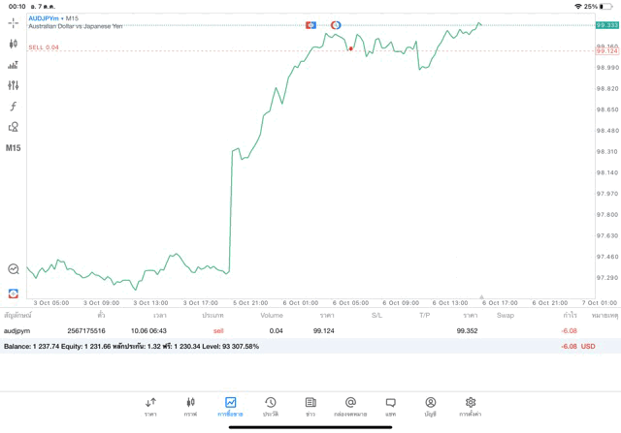Open the การตั้งค่า settings tab
Viewport: 621px width, 433px height.
[471, 405]
